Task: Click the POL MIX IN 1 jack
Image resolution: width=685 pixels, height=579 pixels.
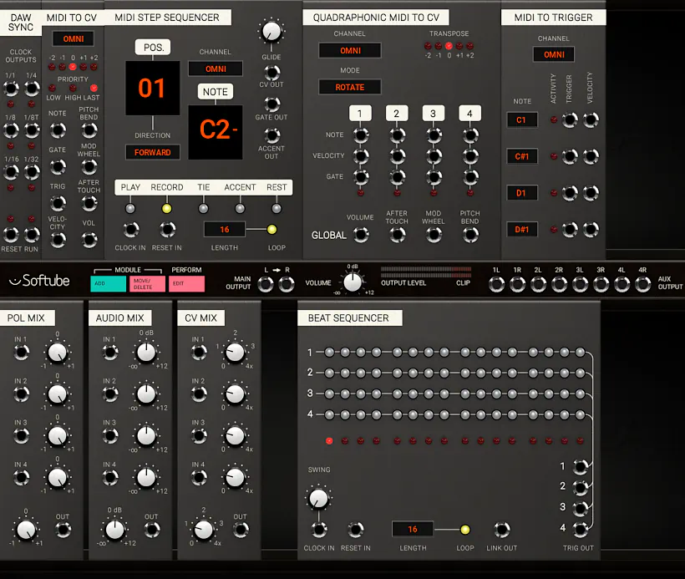Action: click(21, 353)
